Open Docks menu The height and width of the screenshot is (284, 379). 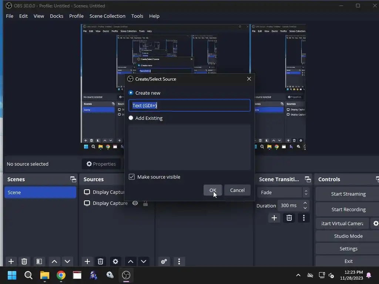click(x=57, y=16)
